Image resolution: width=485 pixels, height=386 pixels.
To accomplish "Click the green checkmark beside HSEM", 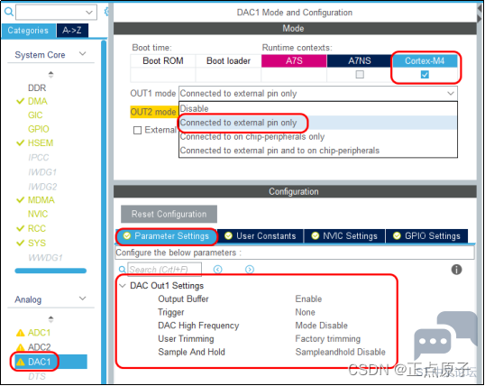I will click(20, 143).
